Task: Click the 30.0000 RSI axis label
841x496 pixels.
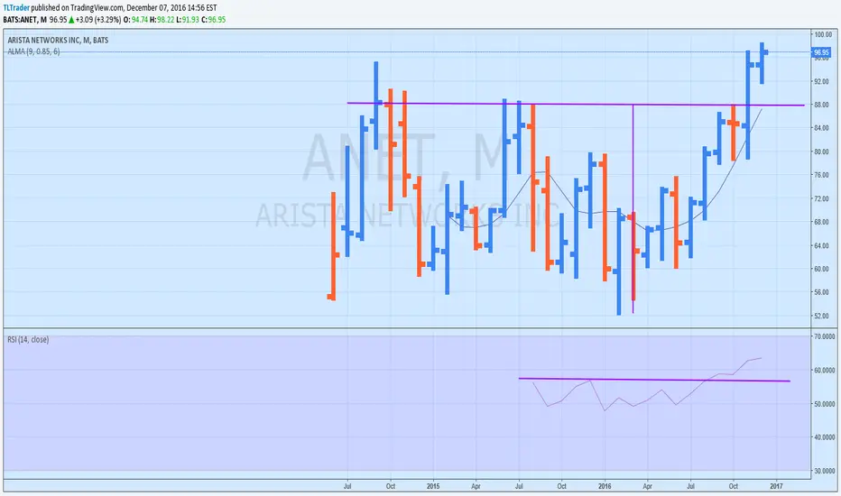Action: coord(825,471)
